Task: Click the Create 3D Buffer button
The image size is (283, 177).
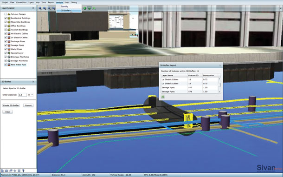Action: 11,105
